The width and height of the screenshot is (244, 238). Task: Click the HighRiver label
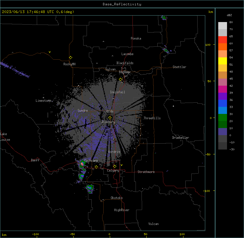pos(122,210)
